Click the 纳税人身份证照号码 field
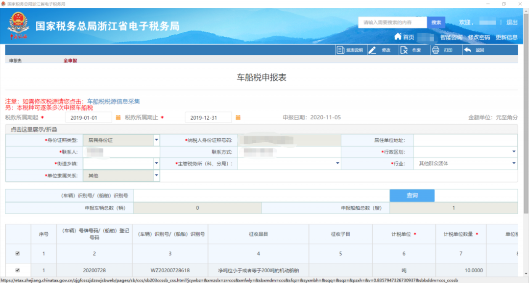Screen dimensions: 529x283 click(x=289, y=140)
